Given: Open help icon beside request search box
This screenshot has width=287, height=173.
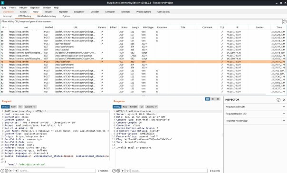Looking at the screenshot, I should [2, 171].
